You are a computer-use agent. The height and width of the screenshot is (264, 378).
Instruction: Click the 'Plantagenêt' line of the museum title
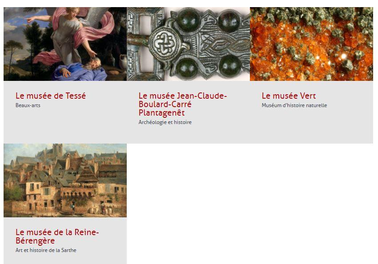tap(161, 113)
